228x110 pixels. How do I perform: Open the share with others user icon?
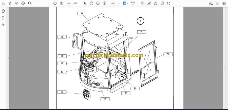point(224,3)
